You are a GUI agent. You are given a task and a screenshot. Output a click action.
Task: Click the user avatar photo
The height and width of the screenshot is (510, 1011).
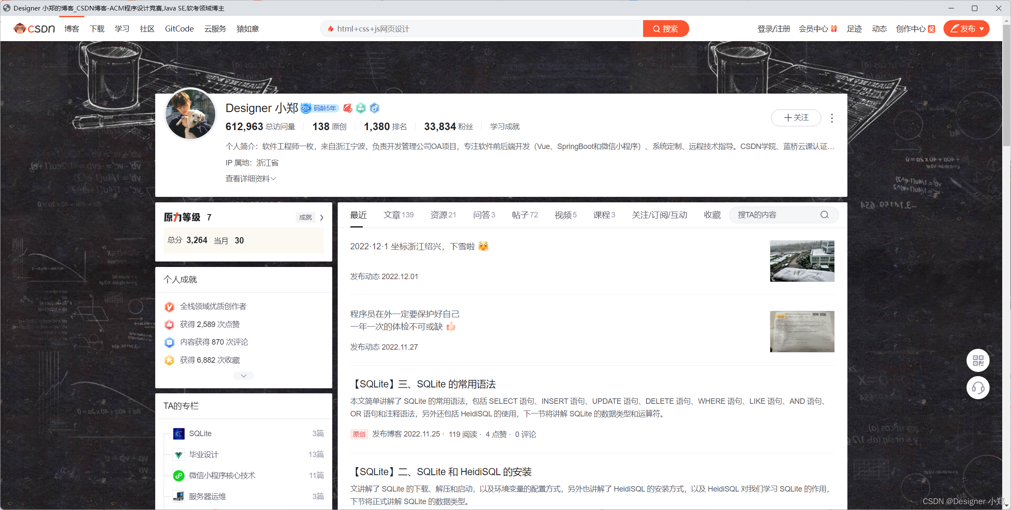click(190, 114)
